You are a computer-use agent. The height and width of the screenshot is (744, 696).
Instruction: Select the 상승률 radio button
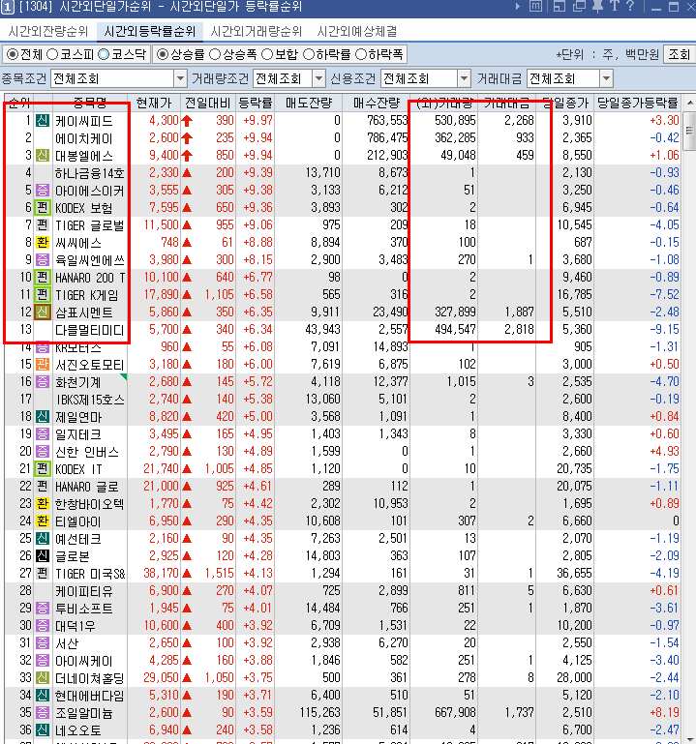pyautogui.click(x=162, y=54)
